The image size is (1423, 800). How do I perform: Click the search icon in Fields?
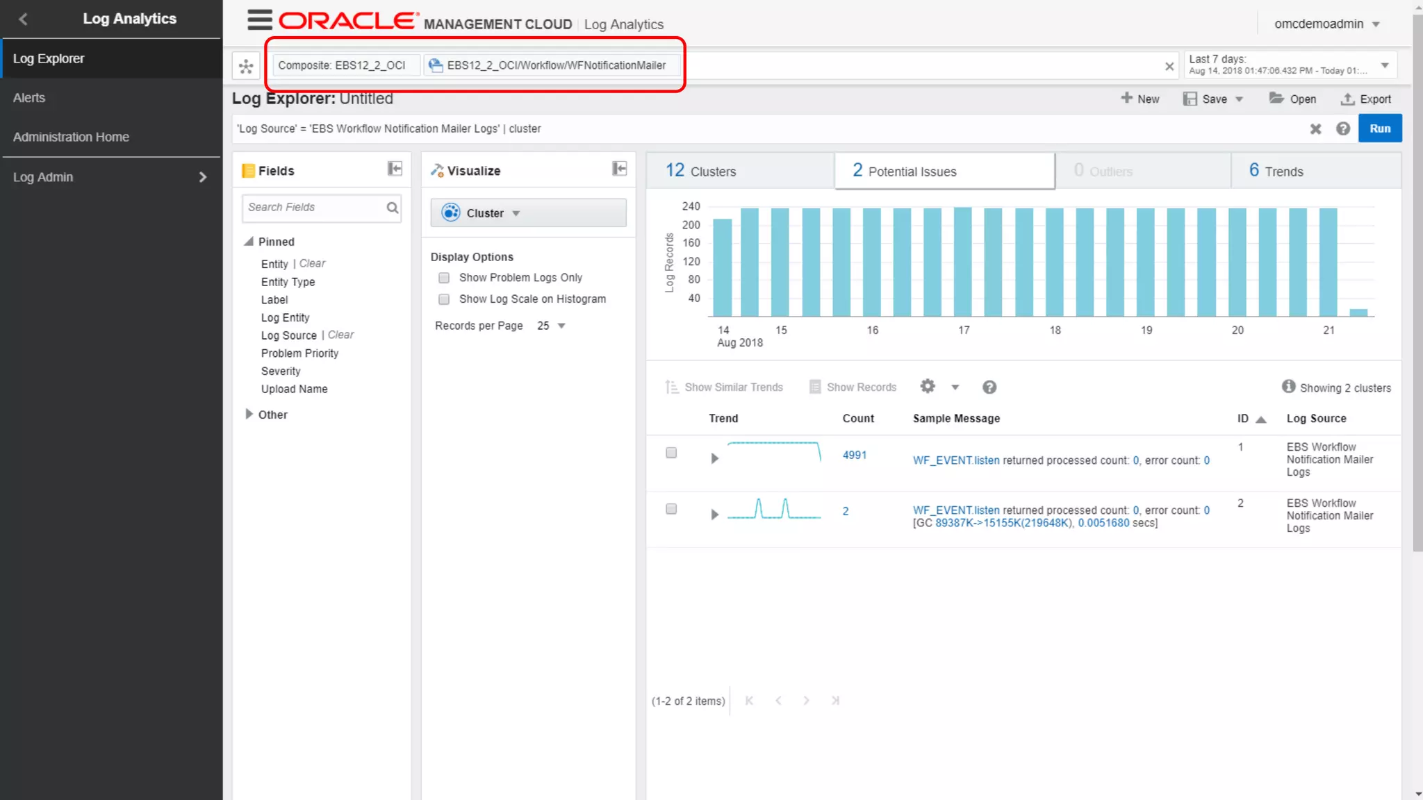(x=393, y=208)
